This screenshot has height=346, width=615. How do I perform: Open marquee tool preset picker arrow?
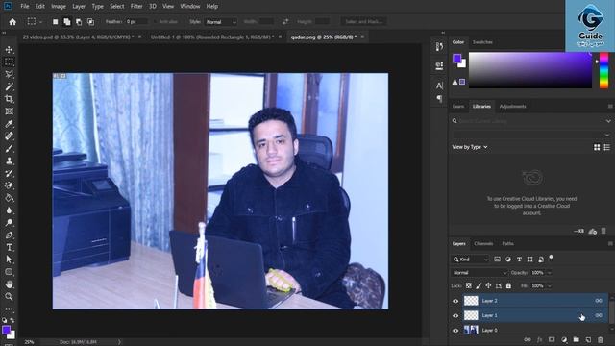[40, 22]
